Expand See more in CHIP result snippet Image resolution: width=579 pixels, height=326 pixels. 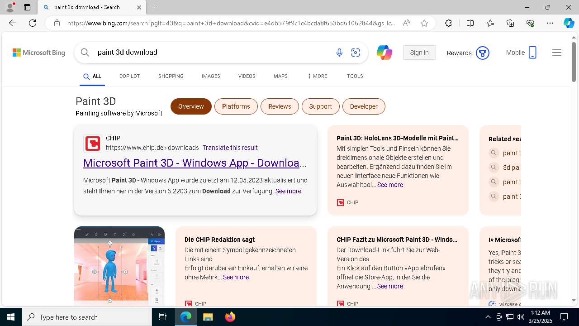(288, 191)
